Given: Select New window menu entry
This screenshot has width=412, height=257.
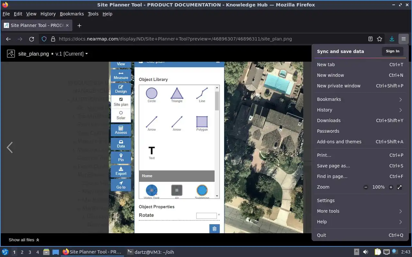Looking at the screenshot, I should click(360, 75).
